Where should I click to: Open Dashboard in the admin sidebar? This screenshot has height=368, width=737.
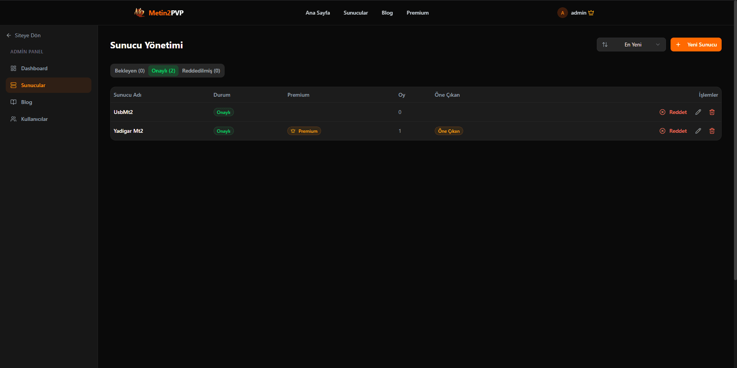point(34,68)
